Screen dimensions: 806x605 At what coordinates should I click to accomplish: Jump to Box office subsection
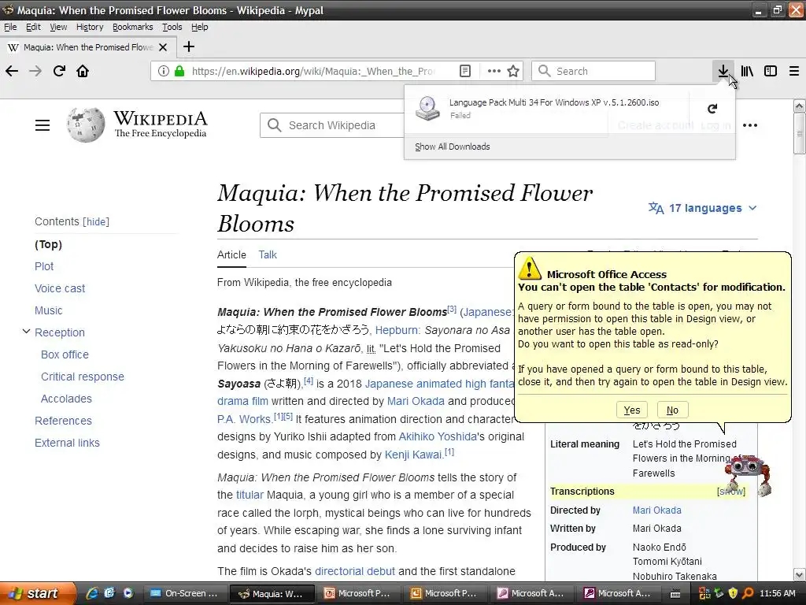pyautogui.click(x=65, y=354)
